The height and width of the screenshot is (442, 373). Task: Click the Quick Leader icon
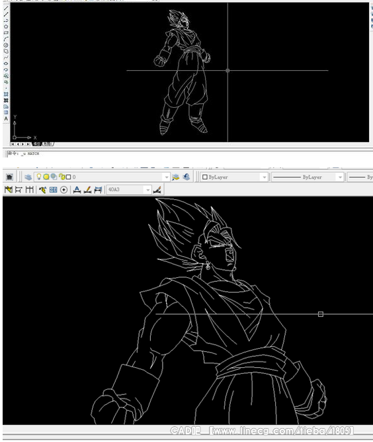click(42, 189)
